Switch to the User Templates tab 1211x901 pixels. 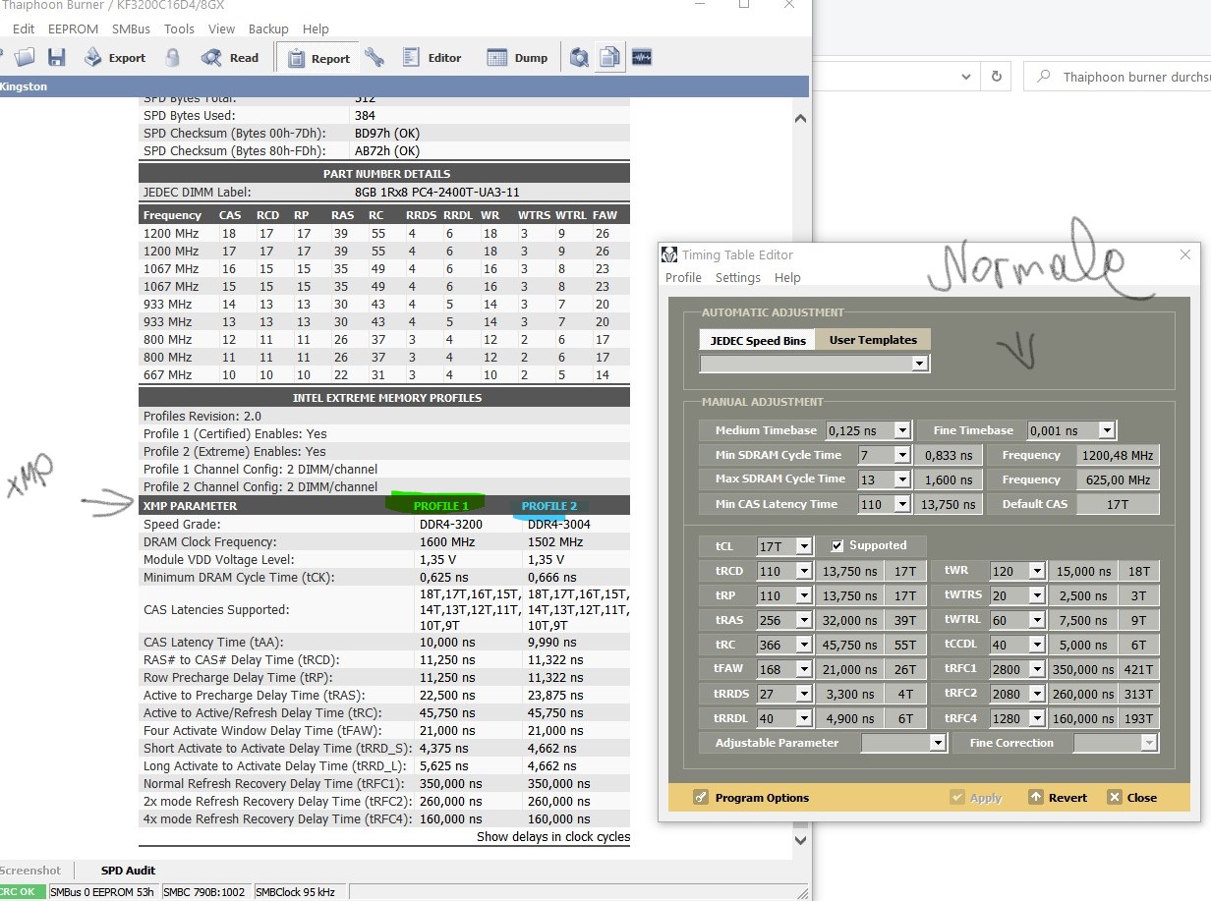pyautogui.click(x=873, y=340)
